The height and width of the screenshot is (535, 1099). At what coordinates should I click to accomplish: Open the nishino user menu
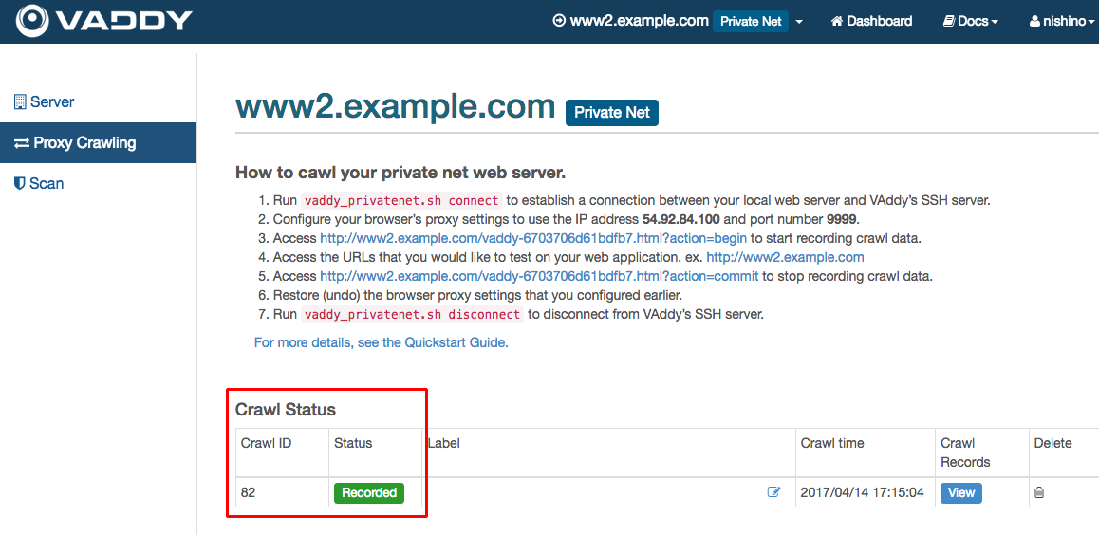(1061, 21)
